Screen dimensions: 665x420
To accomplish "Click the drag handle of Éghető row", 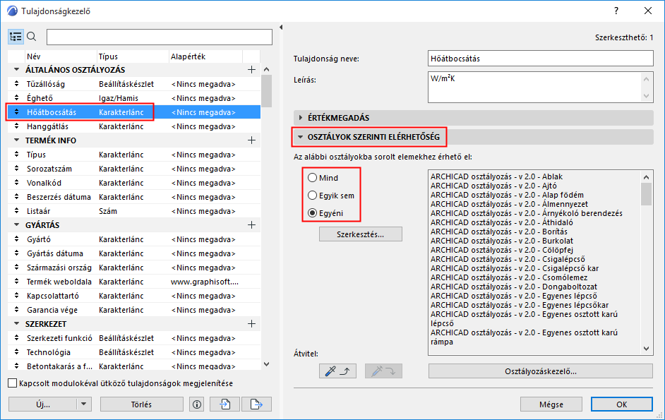I will [16, 97].
